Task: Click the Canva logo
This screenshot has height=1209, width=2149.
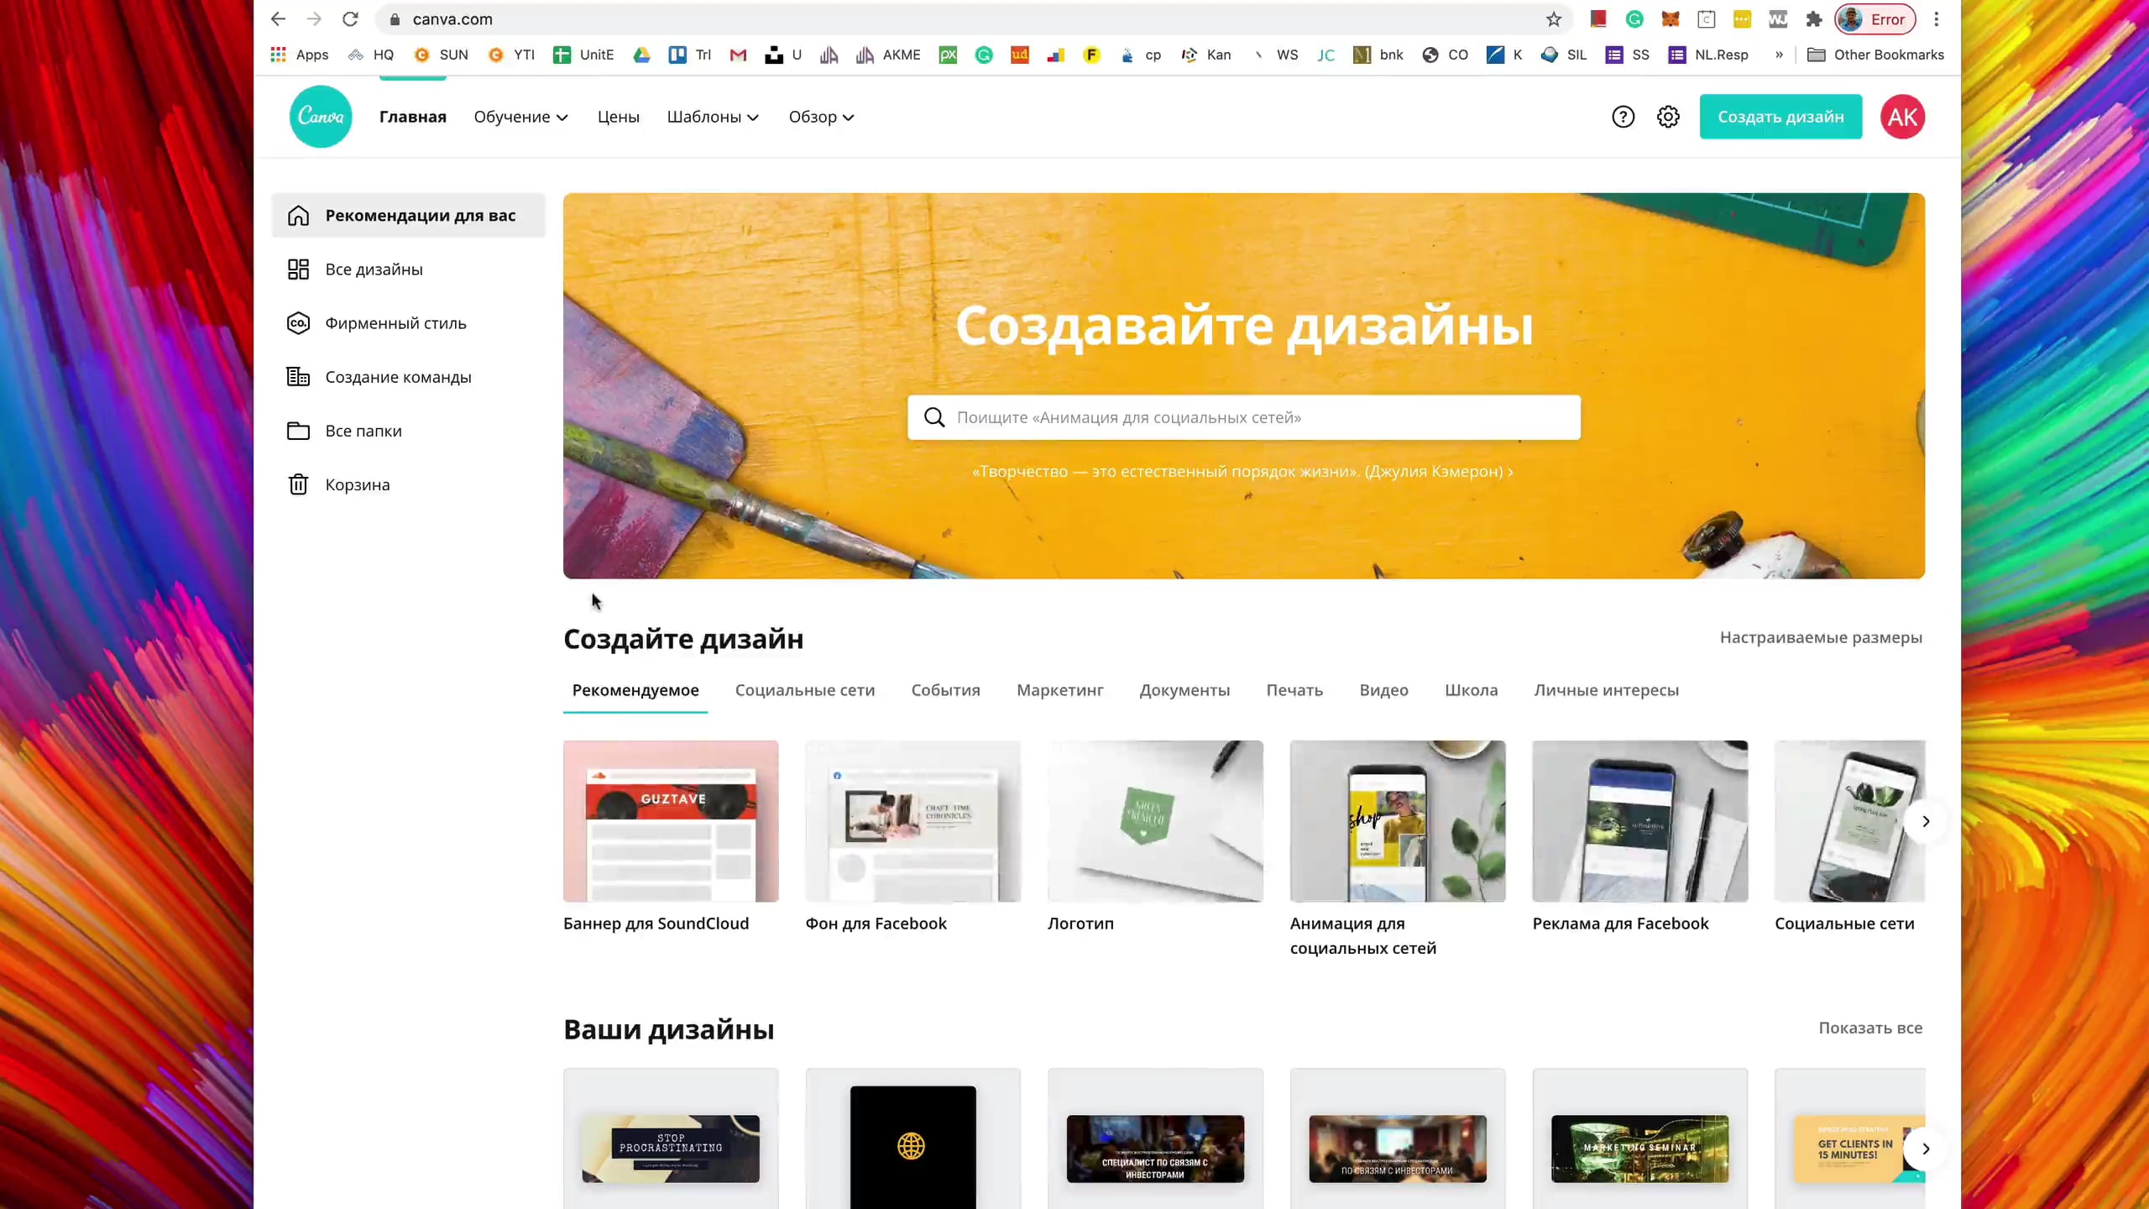Action: click(321, 117)
